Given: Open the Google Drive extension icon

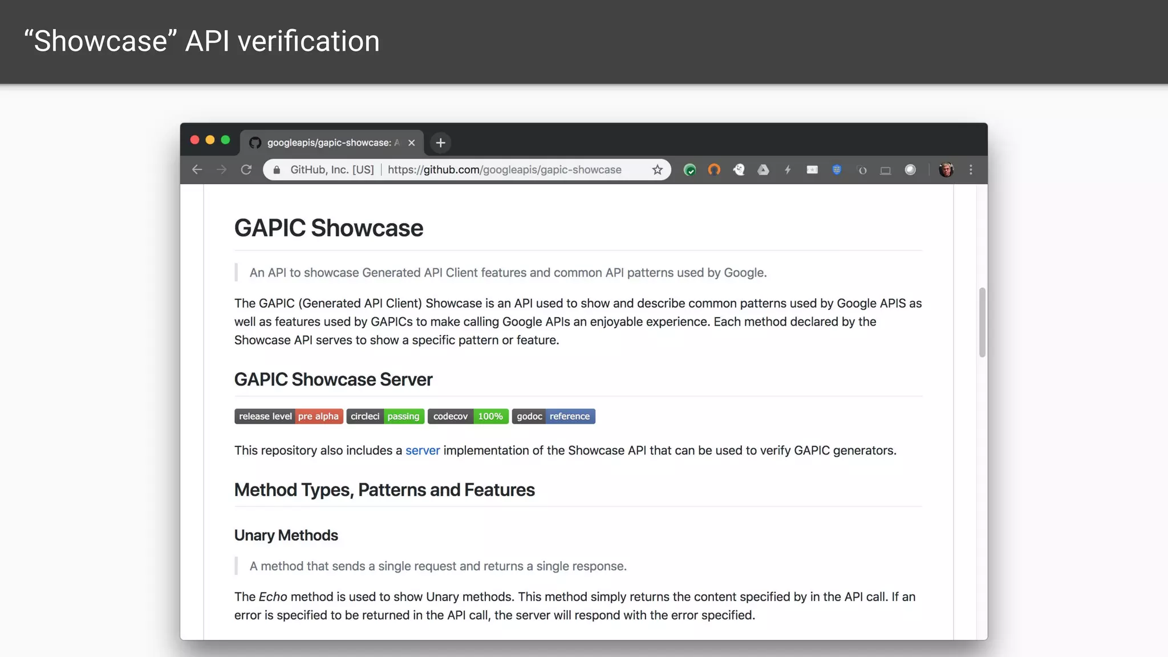Looking at the screenshot, I should [x=763, y=169].
